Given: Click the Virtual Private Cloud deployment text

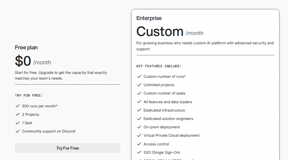Looking at the screenshot, I should tap(171, 135).
